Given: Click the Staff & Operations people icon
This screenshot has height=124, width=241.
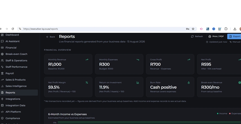Looking at the screenshot, I should 2,60.
